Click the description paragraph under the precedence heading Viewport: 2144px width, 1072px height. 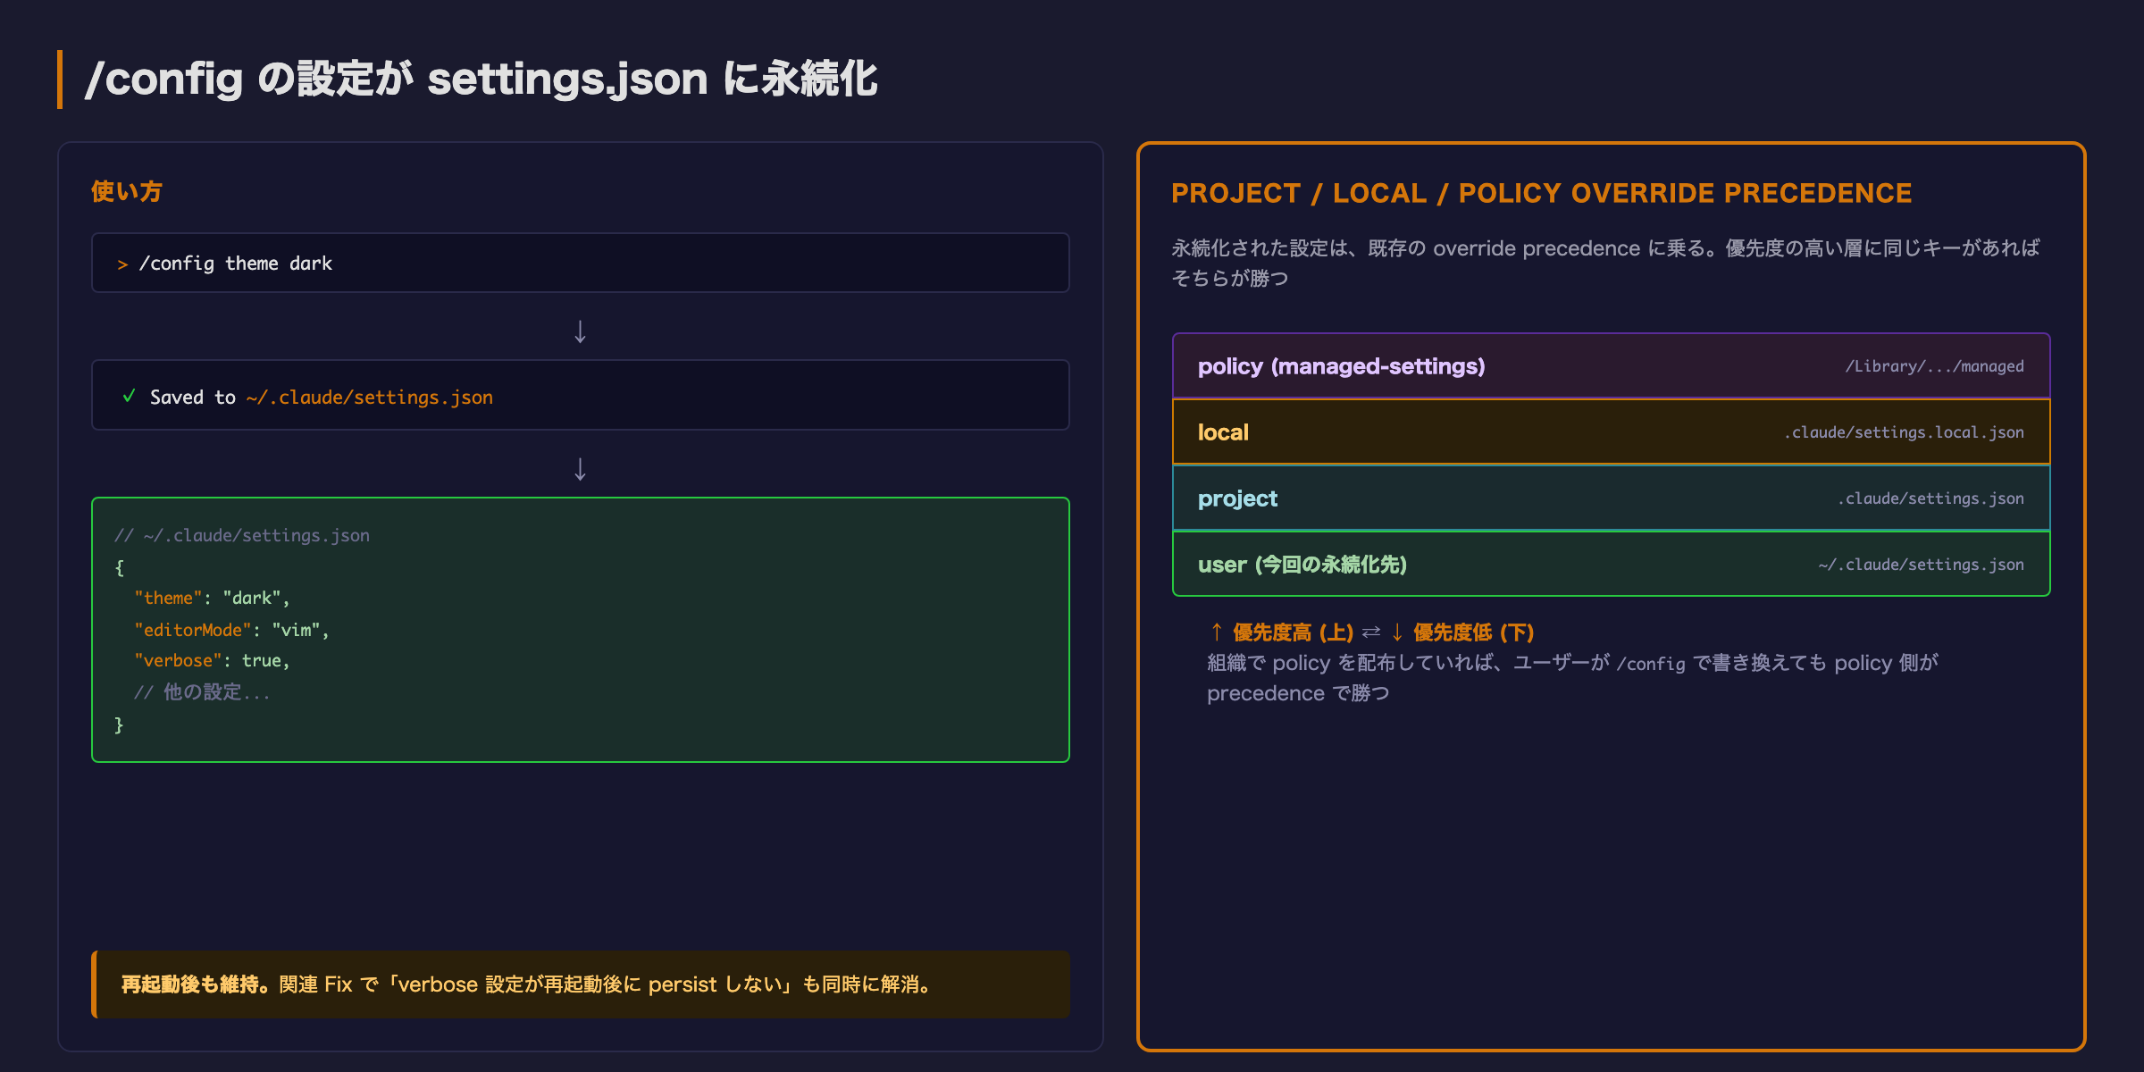[x=1605, y=263]
